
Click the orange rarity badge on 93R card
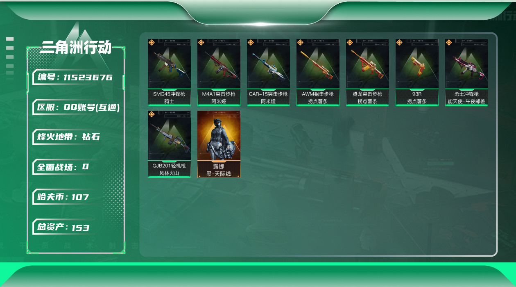tap(399, 42)
